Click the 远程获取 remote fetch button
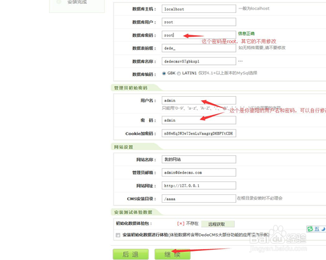This screenshot has width=326, height=260. (x=218, y=224)
